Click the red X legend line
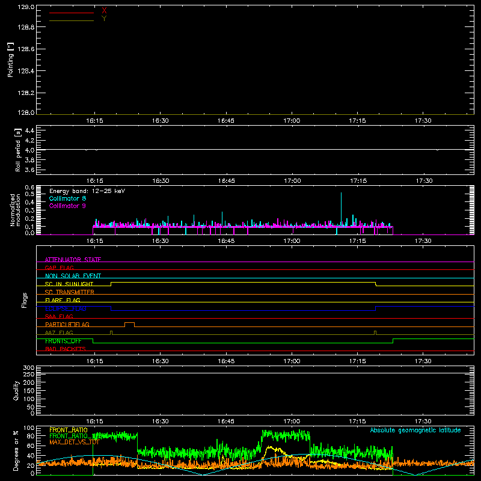 [x=72, y=13]
